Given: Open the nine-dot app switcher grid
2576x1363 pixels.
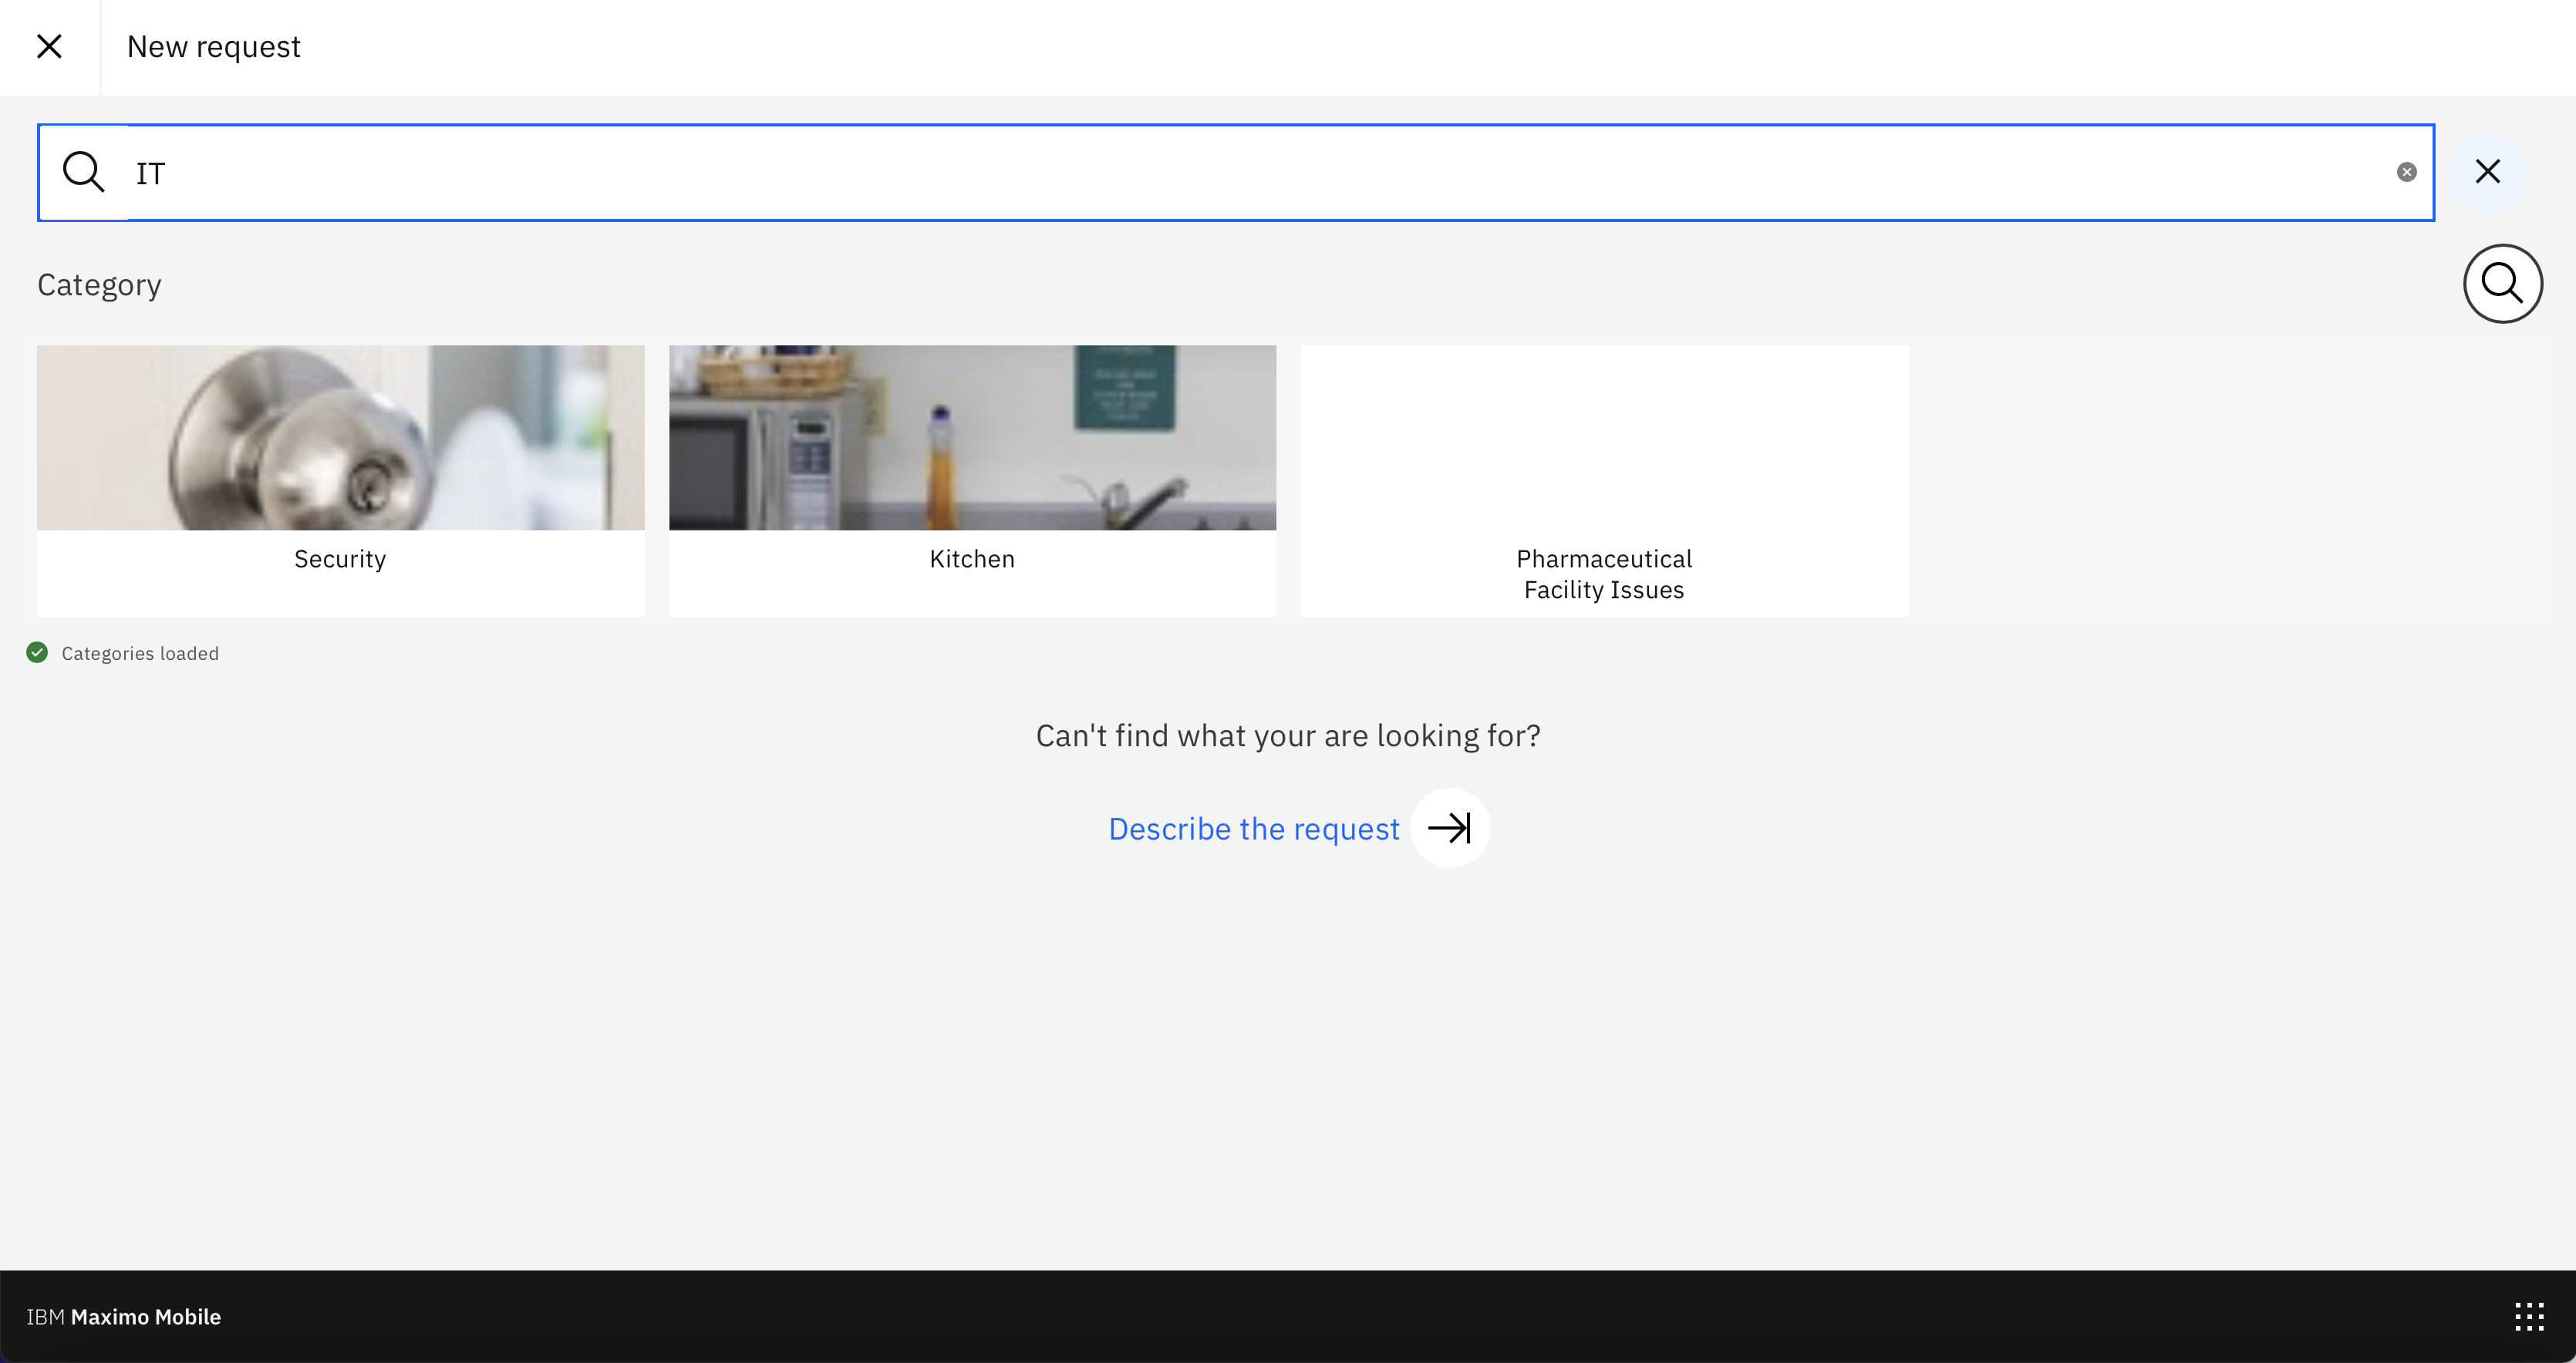Looking at the screenshot, I should coord(2528,1316).
